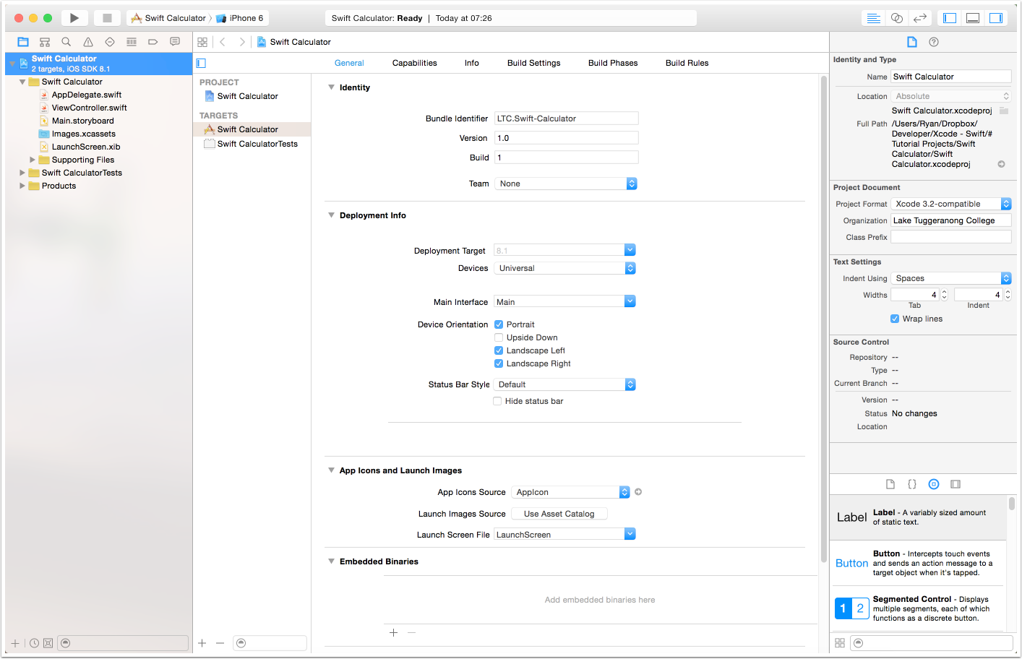Open the Debug navigator icon
The width and height of the screenshot is (1022, 659).
click(132, 42)
